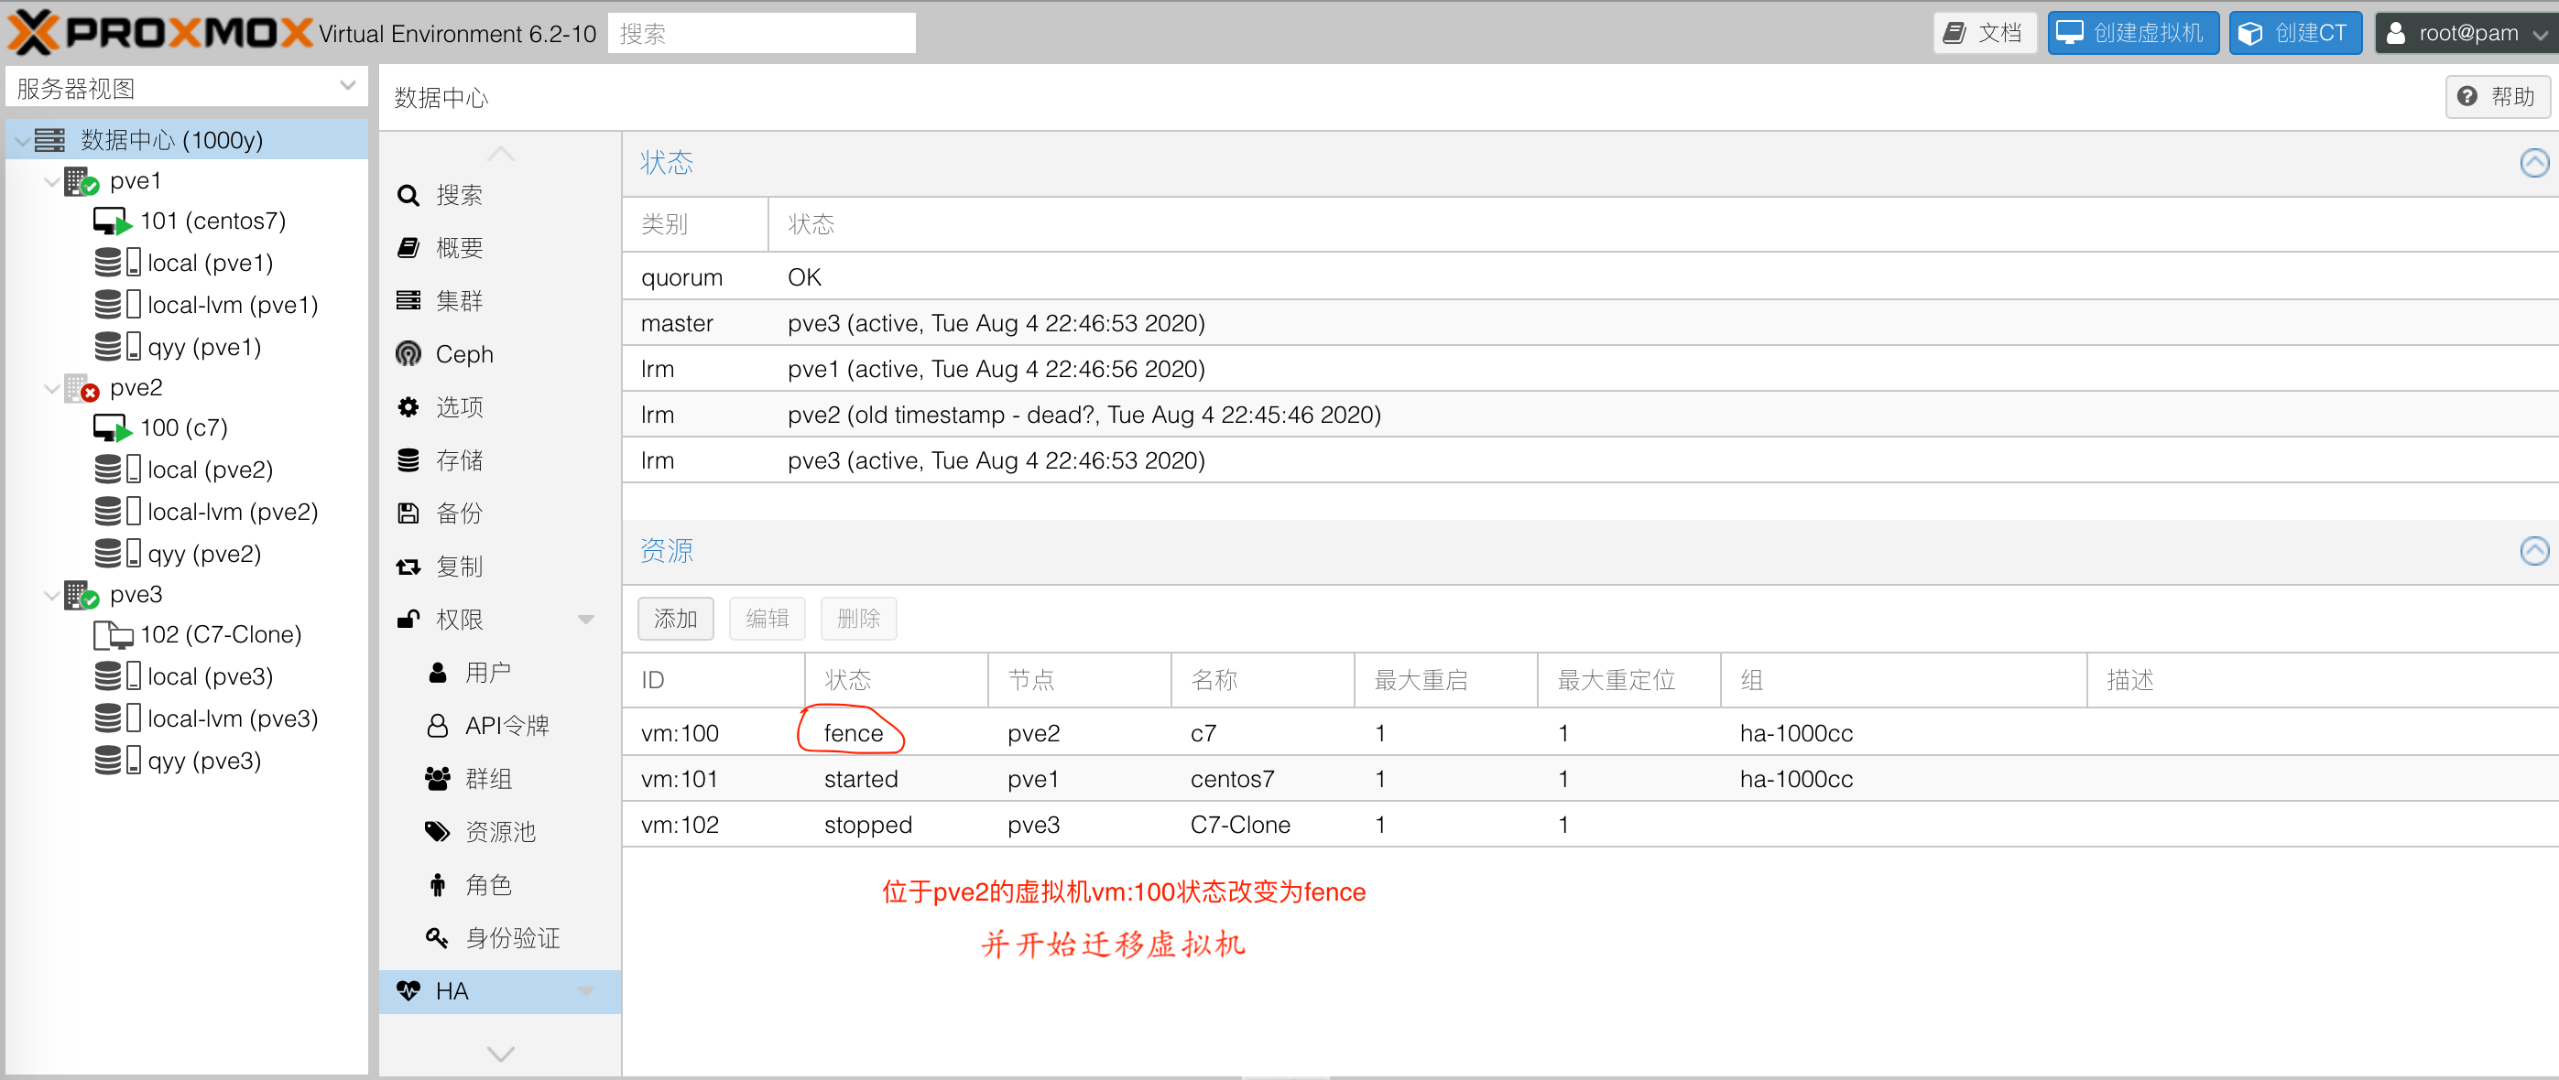Select the pve1 node icon
The height and width of the screenshot is (1080, 2559).
(x=82, y=181)
